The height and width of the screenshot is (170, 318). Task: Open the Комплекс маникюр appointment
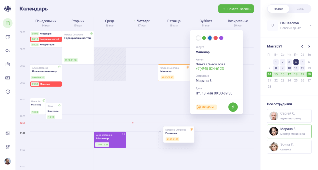pos(46,72)
